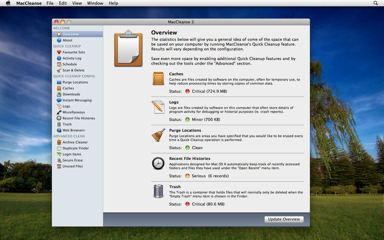Image resolution: width=384 pixels, height=240 pixels.
Task: Click the Caches crate icon in overview
Action: pos(158,79)
